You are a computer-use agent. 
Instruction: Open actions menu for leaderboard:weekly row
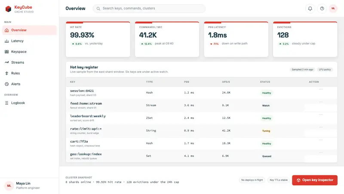[x=321, y=115]
